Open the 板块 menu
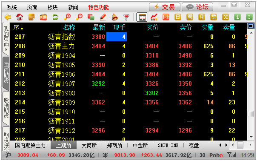257x161 pixels. (x=53, y=7)
